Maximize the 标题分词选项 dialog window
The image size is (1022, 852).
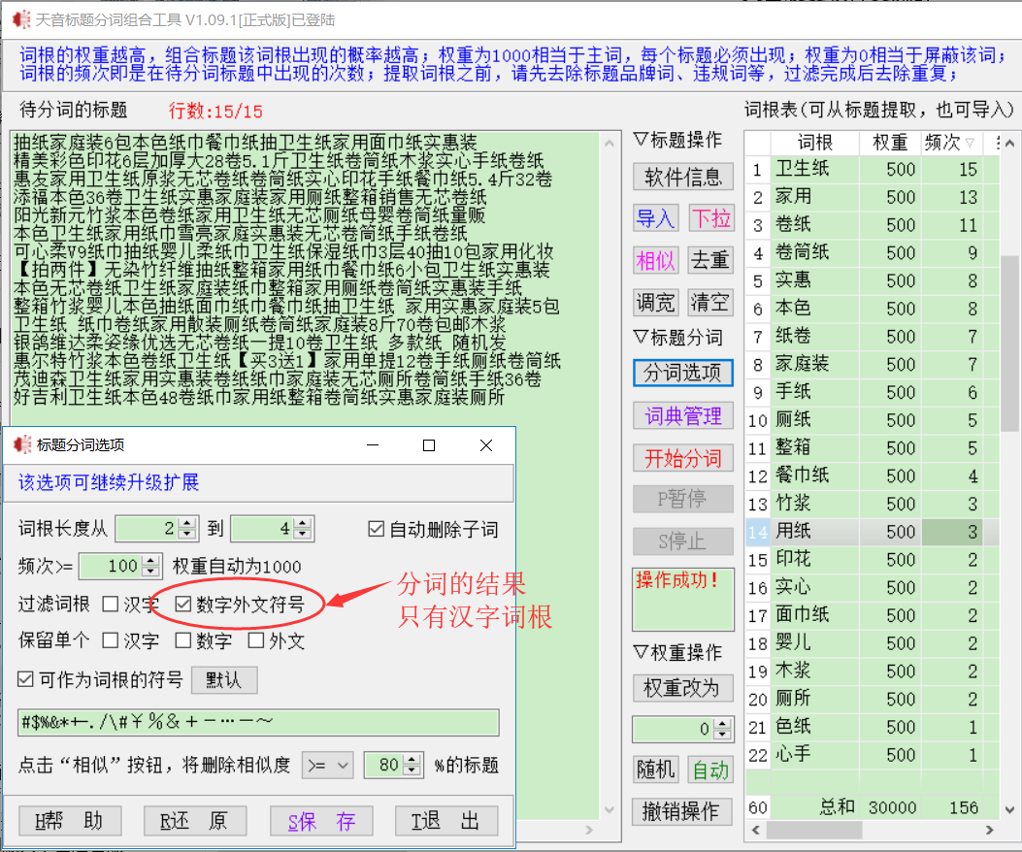point(429,445)
